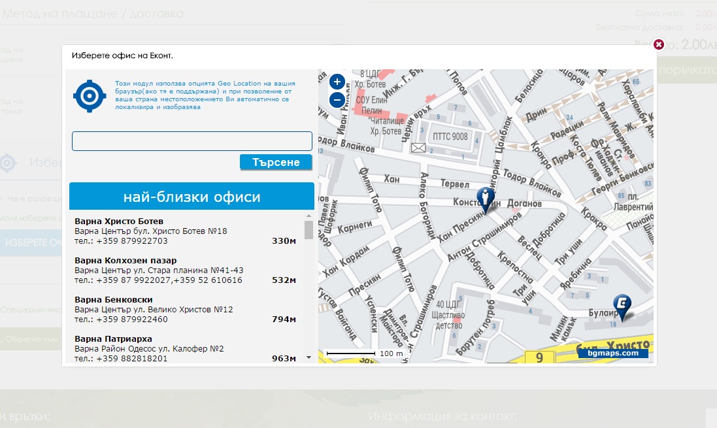The width and height of the screenshot is (717, 428).
Task: Close the Econt office selection popup
Action: [x=659, y=44]
